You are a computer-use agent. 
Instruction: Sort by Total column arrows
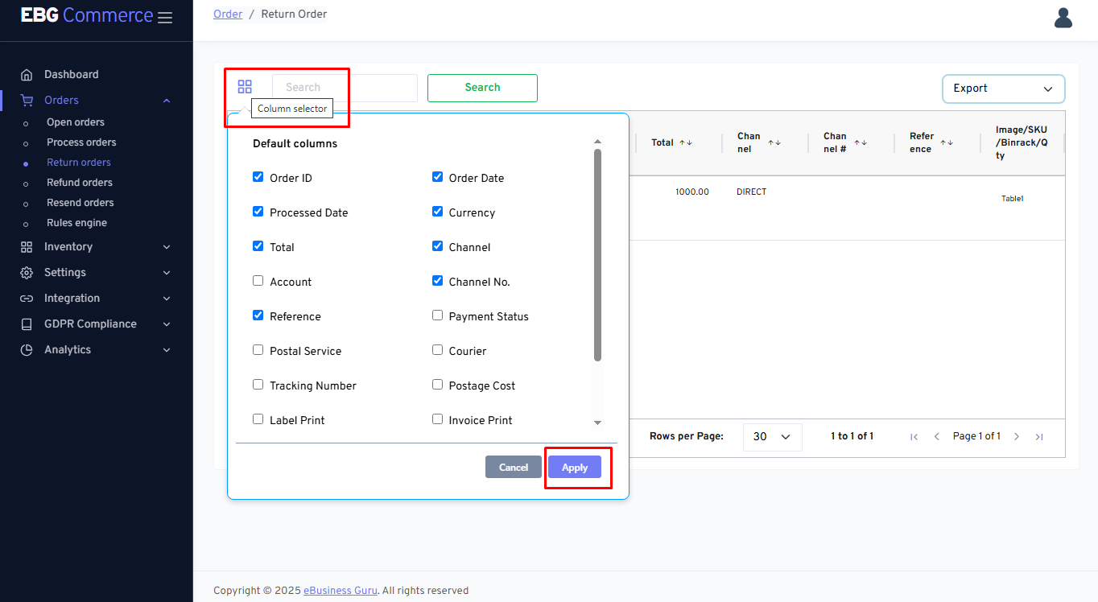coord(685,142)
